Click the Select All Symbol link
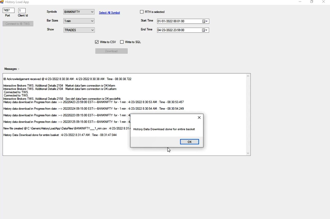Viewport: 330px width, 219px height. (x=109, y=13)
